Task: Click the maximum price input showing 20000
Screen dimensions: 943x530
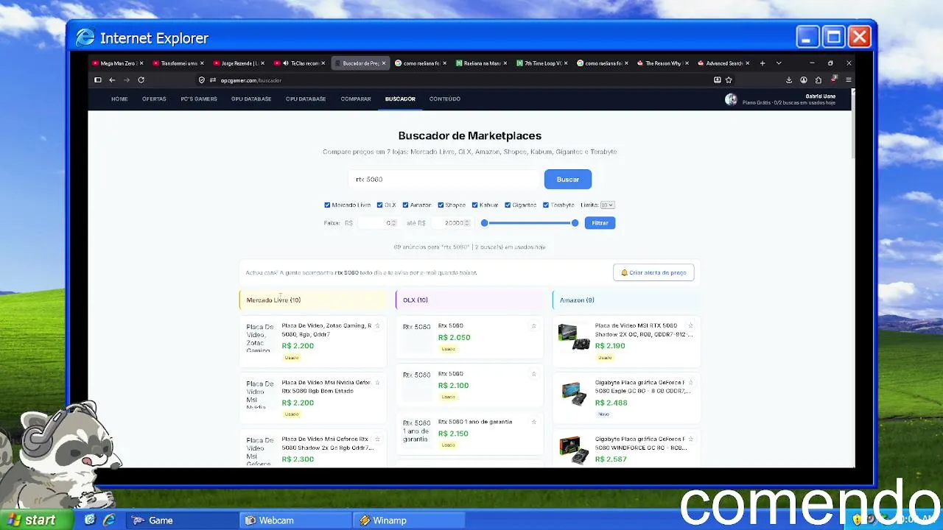Action: coord(451,223)
